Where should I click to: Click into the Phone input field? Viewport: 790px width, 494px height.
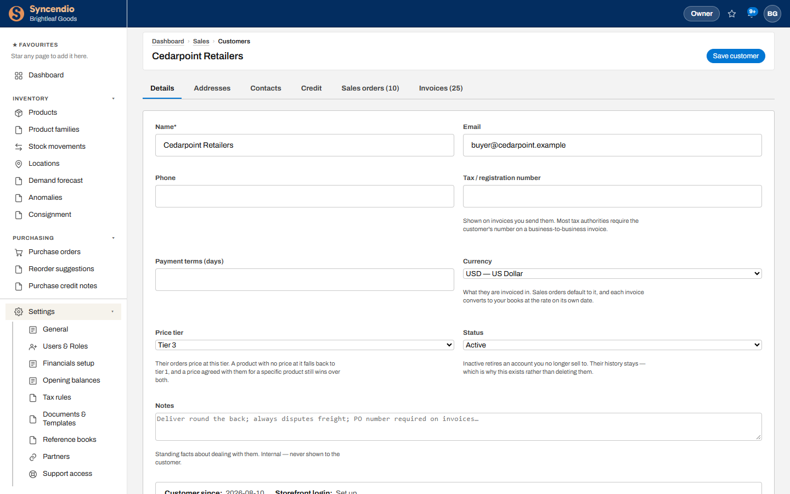(x=304, y=196)
